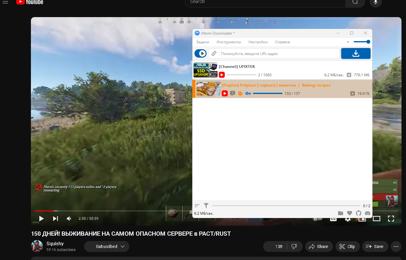Like the video showing 138 likes
The image size is (406, 260).
click(275, 246)
